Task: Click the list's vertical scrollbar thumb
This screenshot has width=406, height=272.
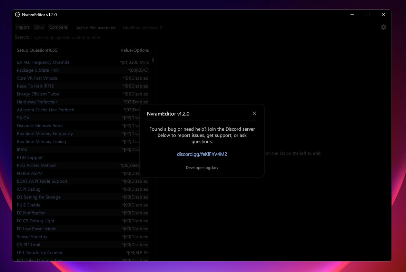Action: pyautogui.click(x=153, y=60)
